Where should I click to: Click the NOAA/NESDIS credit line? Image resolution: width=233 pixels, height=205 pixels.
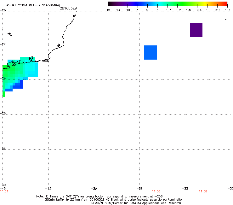[136, 203]
